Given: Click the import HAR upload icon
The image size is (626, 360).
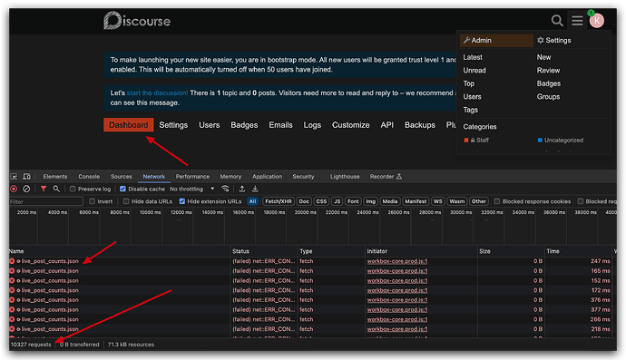Looking at the screenshot, I should [242, 189].
